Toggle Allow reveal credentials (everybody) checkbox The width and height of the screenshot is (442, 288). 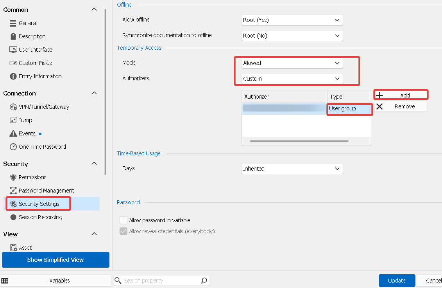click(x=123, y=231)
